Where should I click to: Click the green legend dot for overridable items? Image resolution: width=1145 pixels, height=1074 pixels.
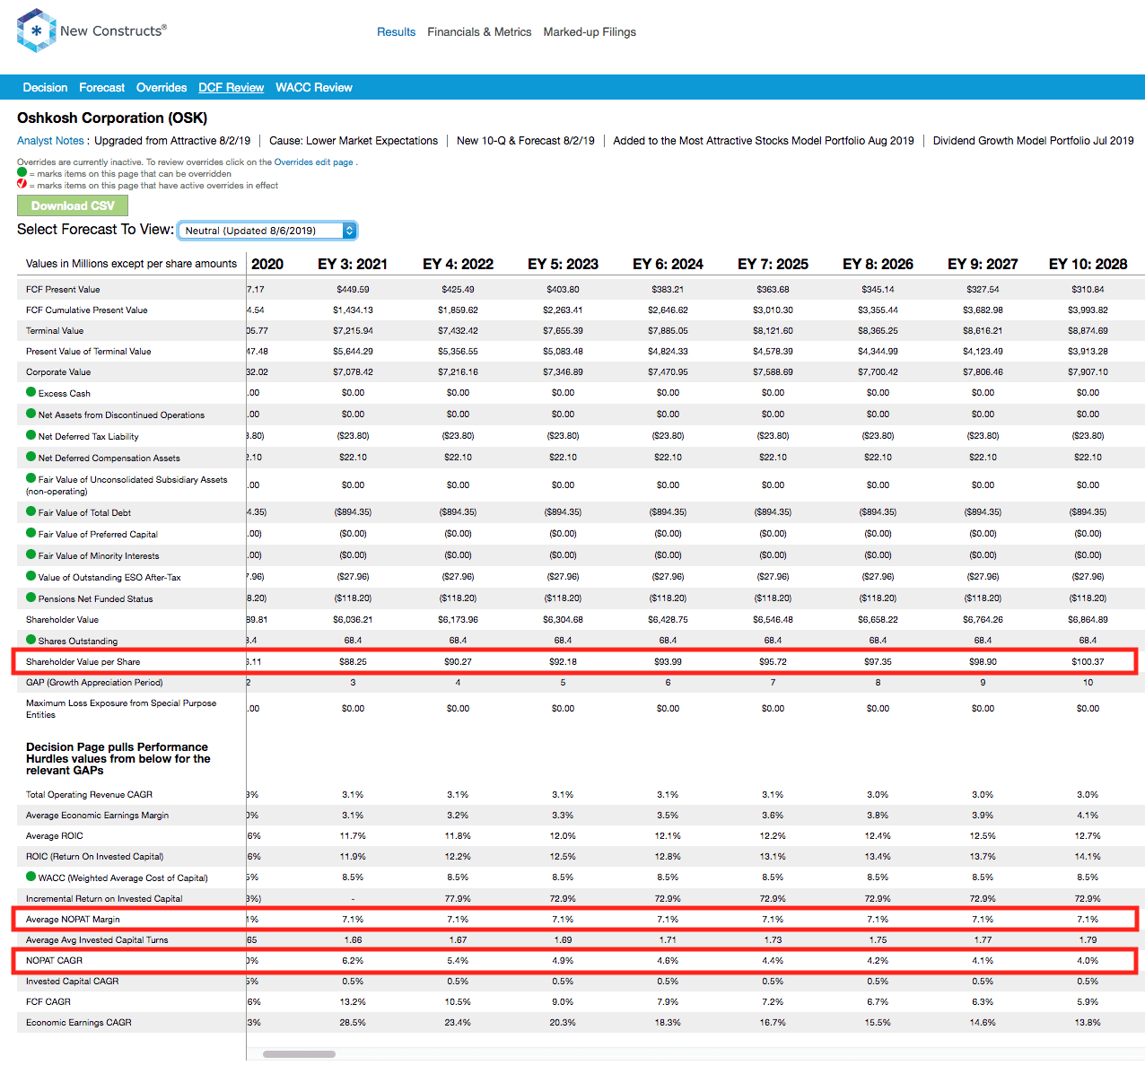(x=22, y=172)
